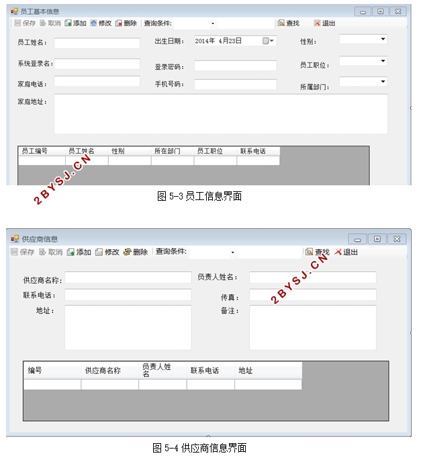Click 编号 column header in supplier grid
The width and height of the screenshot is (421, 470).
(52, 371)
